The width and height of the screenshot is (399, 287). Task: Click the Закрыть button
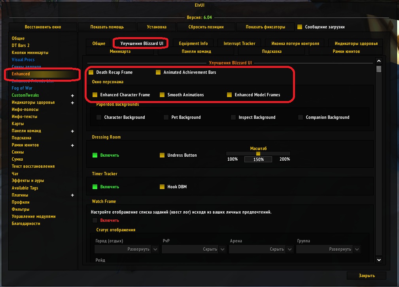tap(367, 276)
